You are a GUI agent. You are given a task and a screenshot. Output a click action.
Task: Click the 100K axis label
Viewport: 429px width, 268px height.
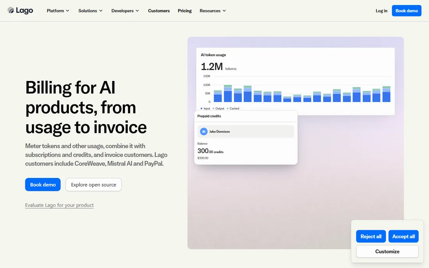(x=207, y=85)
